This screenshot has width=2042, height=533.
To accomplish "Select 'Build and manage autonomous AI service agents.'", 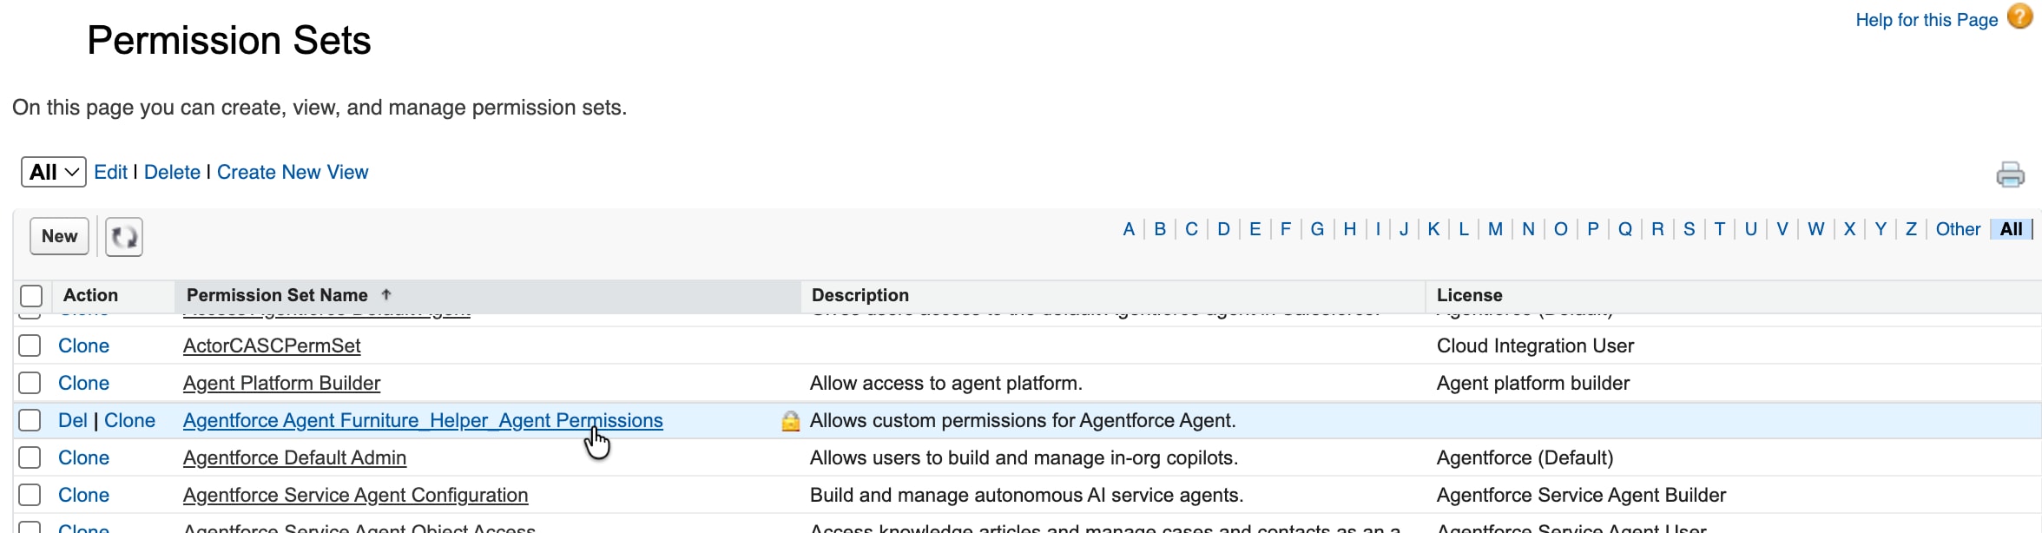I will point(1026,495).
